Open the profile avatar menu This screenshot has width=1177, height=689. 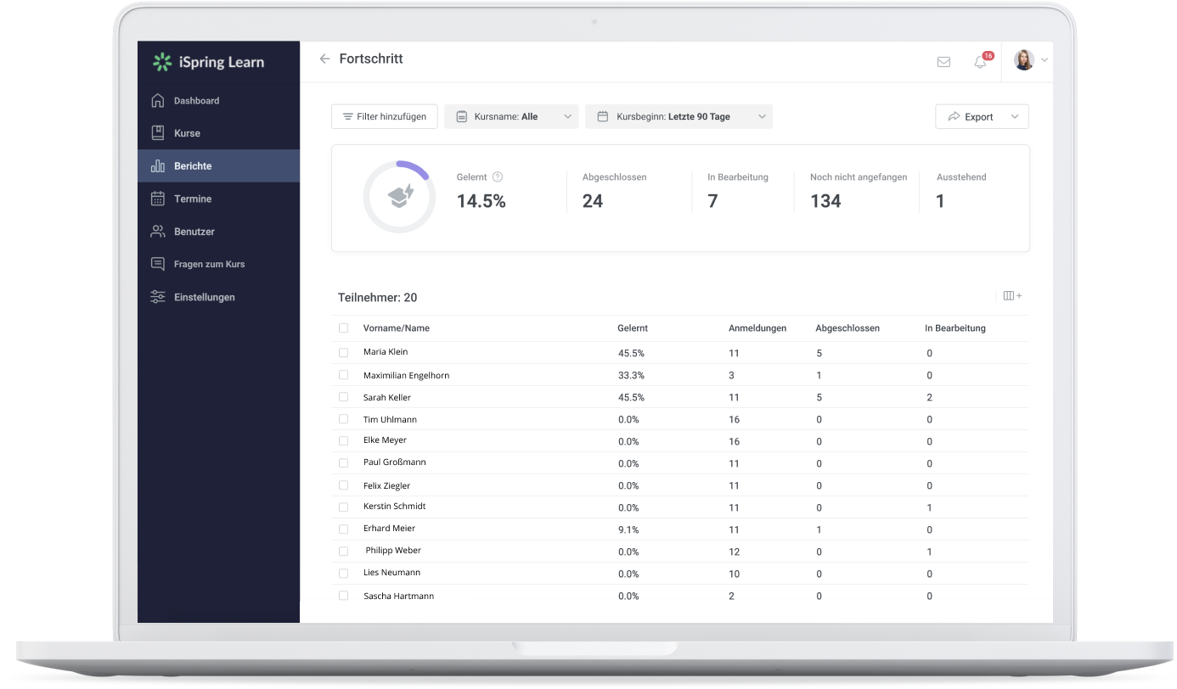pyautogui.click(x=1023, y=61)
